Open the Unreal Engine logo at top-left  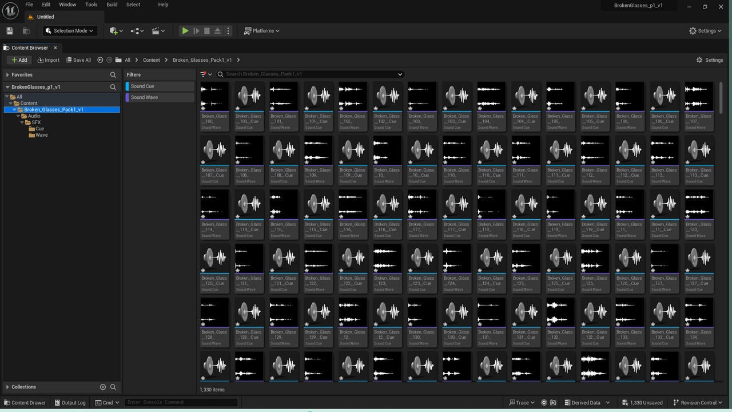(x=10, y=10)
